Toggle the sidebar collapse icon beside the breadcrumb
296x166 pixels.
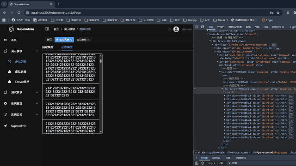click(47, 29)
